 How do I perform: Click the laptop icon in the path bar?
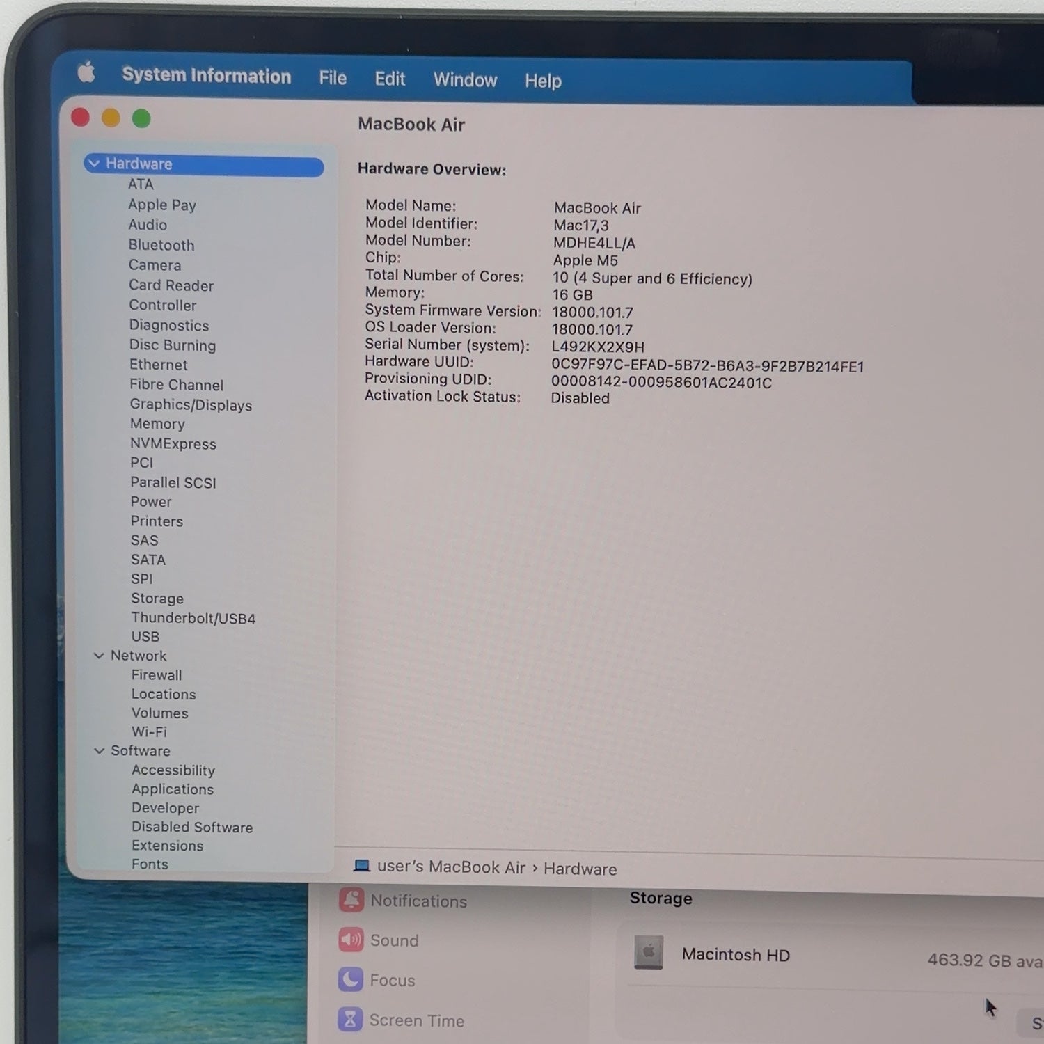362,866
